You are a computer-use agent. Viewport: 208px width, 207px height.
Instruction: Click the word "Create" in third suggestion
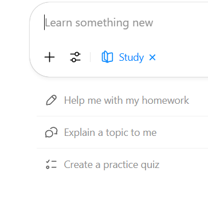point(79,165)
